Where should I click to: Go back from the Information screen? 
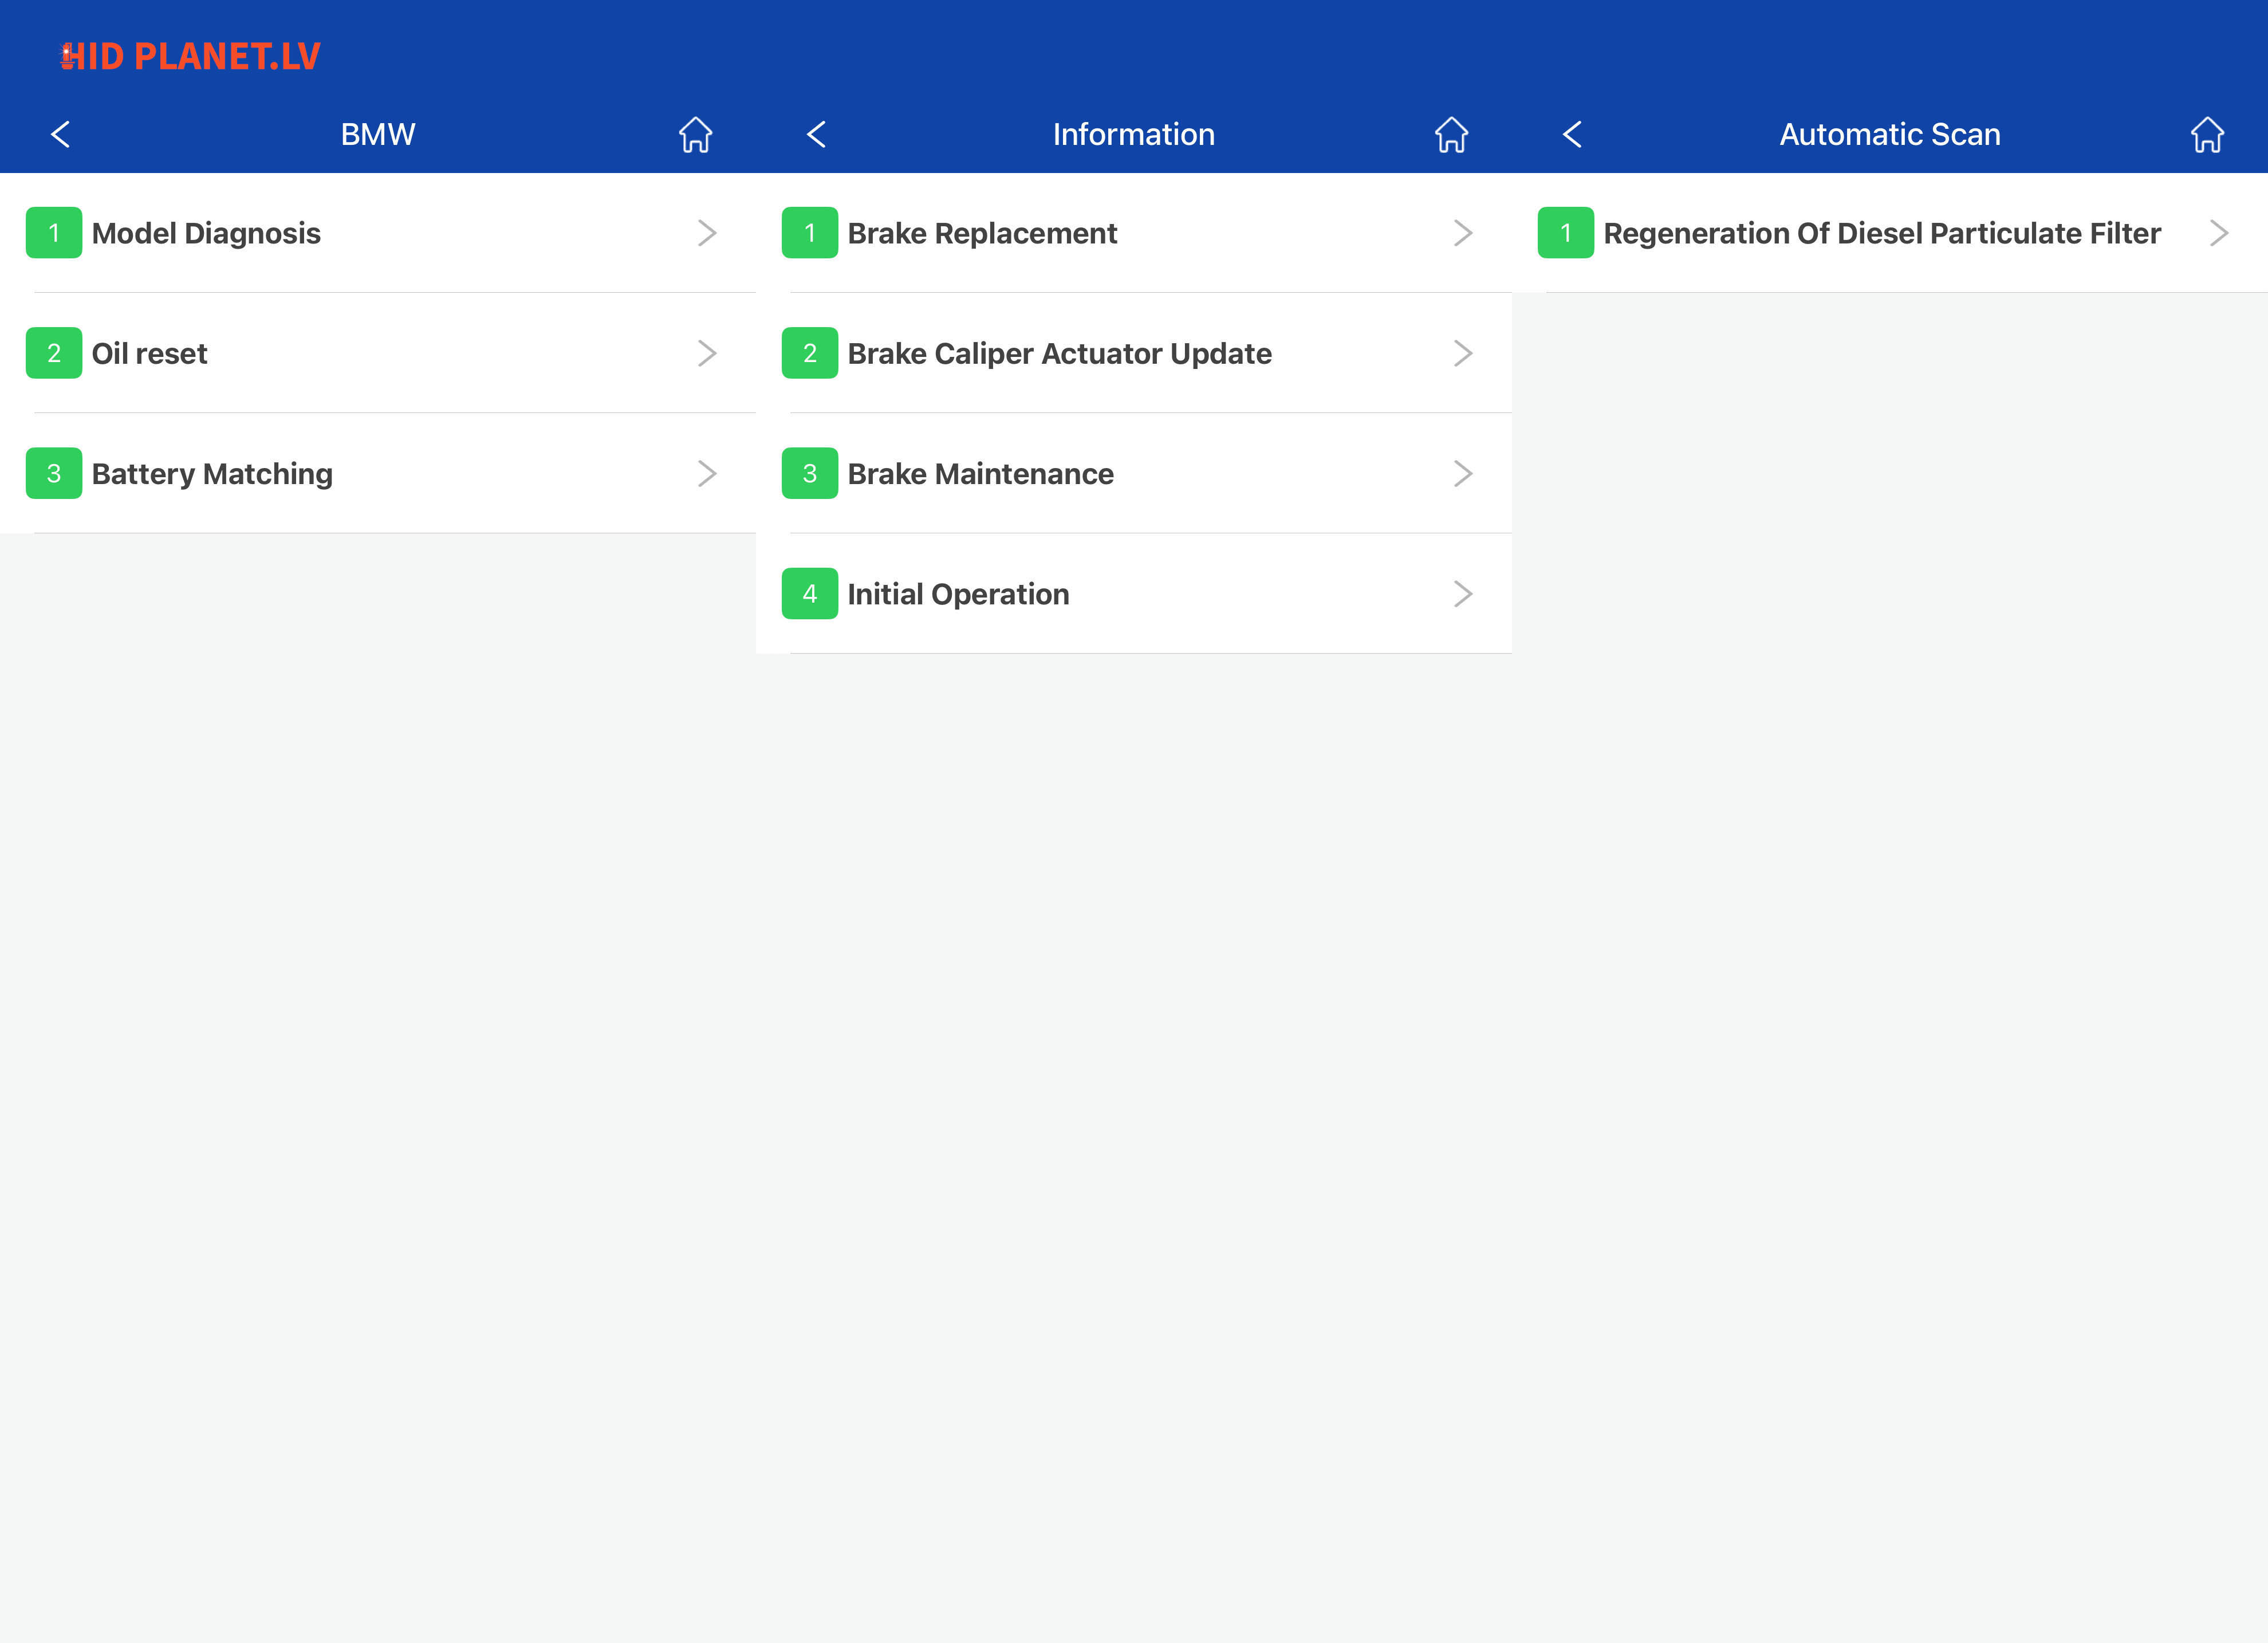click(817, 134)
